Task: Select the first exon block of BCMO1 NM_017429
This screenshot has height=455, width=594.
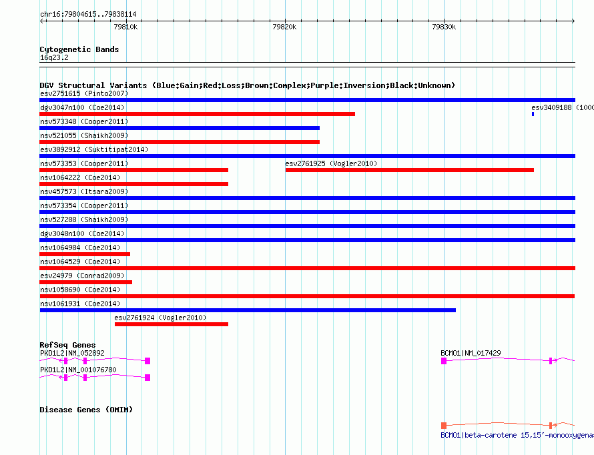Action: 444,361
